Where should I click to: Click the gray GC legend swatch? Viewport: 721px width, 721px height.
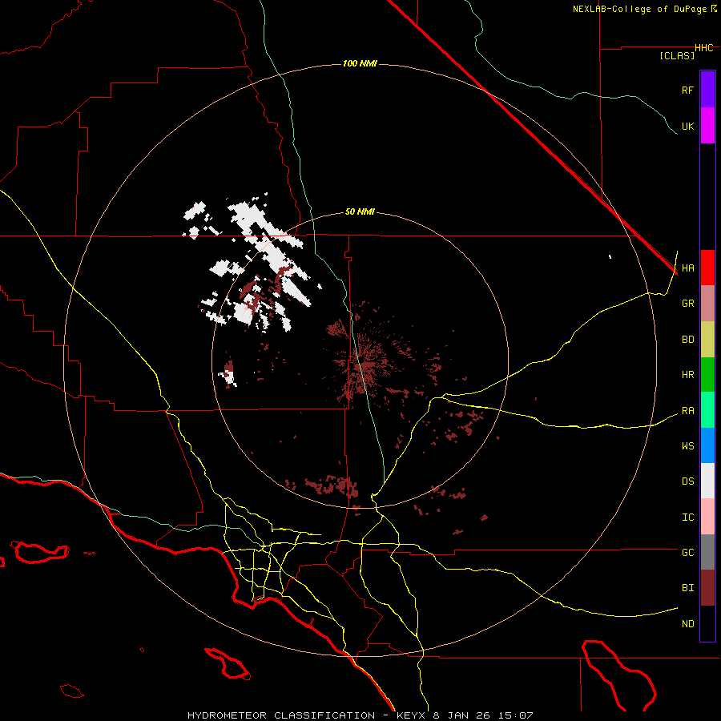point(707,552)
